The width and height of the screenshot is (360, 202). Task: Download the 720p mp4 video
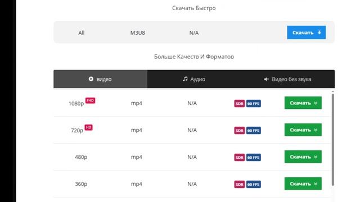click(303, 130)
